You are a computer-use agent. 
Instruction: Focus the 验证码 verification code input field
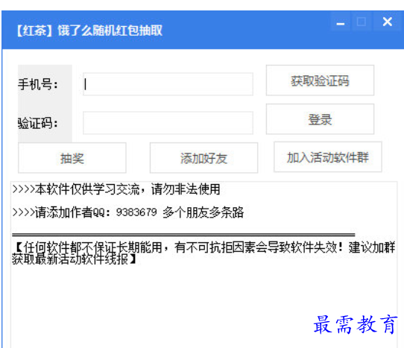168,123
